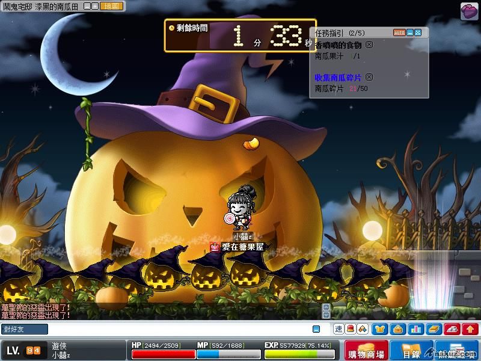Toggle the AUTO quest tracker button
The height and width of the screenshot is (361, 481).
[x=399, y=32]
